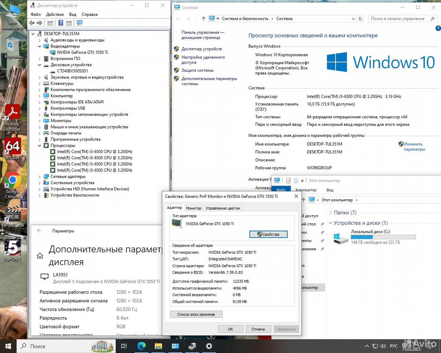Open the Вид tab in Explorer window
441x353 pixels.
[x=330, y=190]
